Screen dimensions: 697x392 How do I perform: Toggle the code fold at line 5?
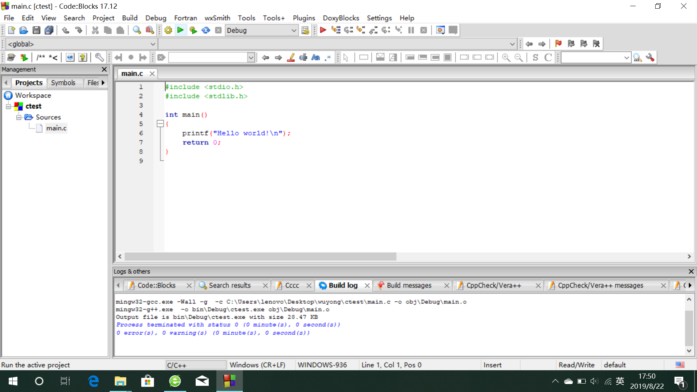(x=160, y=124)
